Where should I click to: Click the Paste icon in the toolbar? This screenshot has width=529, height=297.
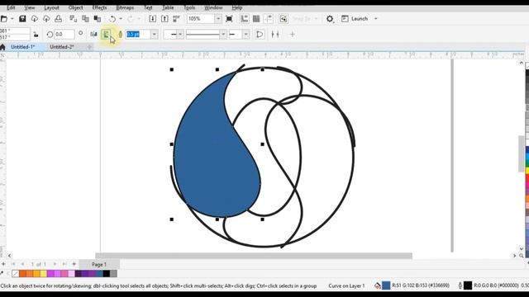point(98,19)
